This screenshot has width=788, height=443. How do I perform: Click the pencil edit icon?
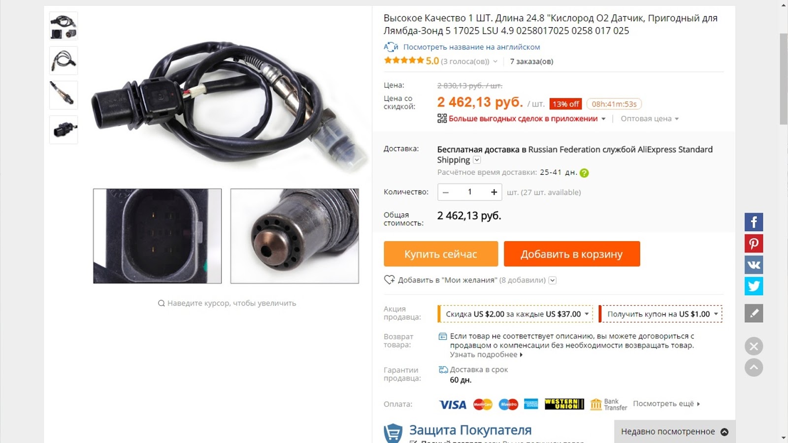point(754,313)
